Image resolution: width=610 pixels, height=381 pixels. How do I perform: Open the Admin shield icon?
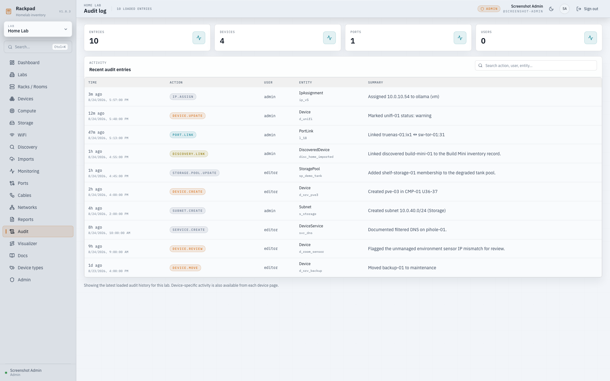12,280
